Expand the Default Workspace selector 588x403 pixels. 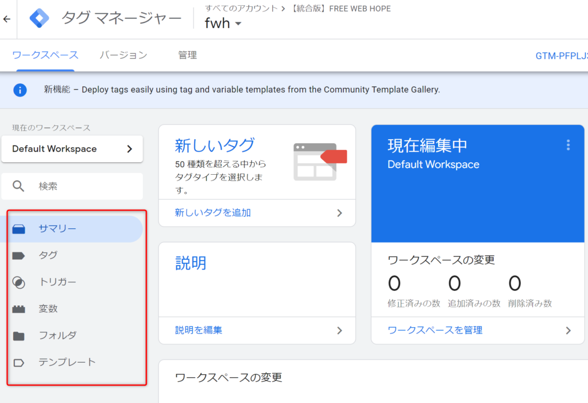coord(72,149)
